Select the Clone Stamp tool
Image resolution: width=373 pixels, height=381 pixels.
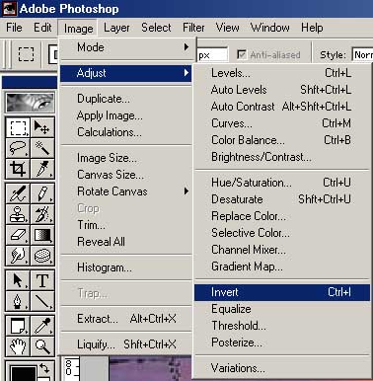(18, 214)
